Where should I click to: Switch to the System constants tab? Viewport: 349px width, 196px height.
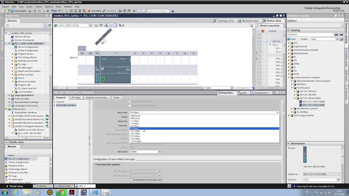96,97
